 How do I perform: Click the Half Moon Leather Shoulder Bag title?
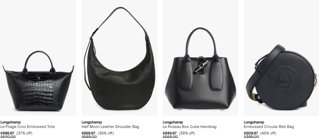110,127
